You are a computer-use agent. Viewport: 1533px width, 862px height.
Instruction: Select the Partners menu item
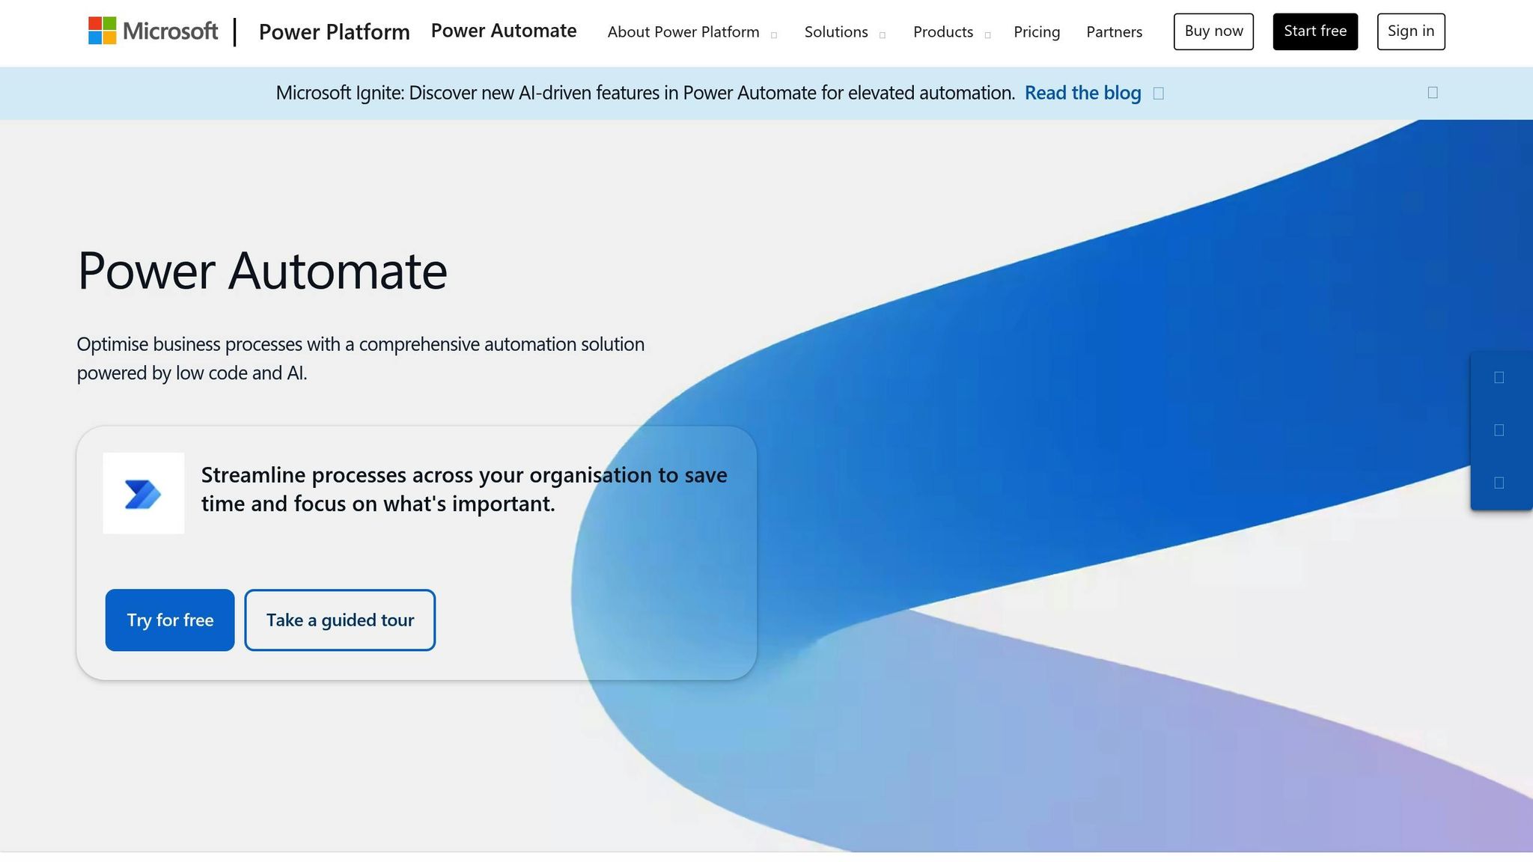(1114, 32)
